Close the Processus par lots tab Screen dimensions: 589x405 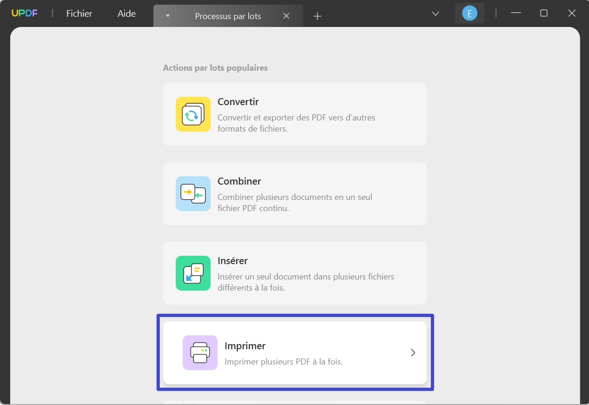click(286, 16)
